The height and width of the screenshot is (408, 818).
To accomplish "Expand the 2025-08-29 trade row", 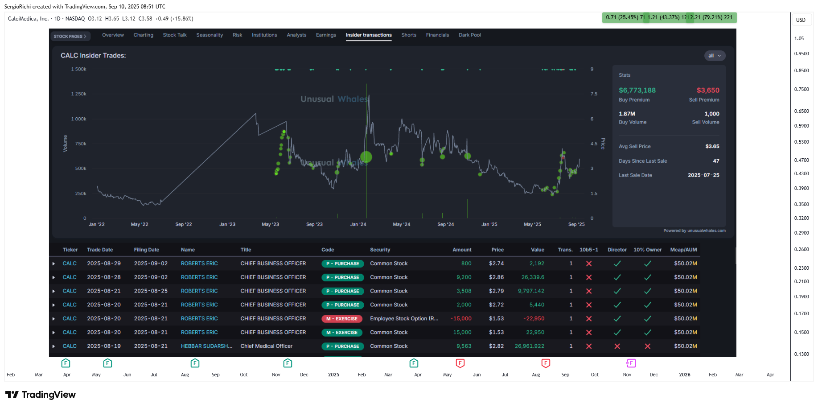I will pos(53,264).
